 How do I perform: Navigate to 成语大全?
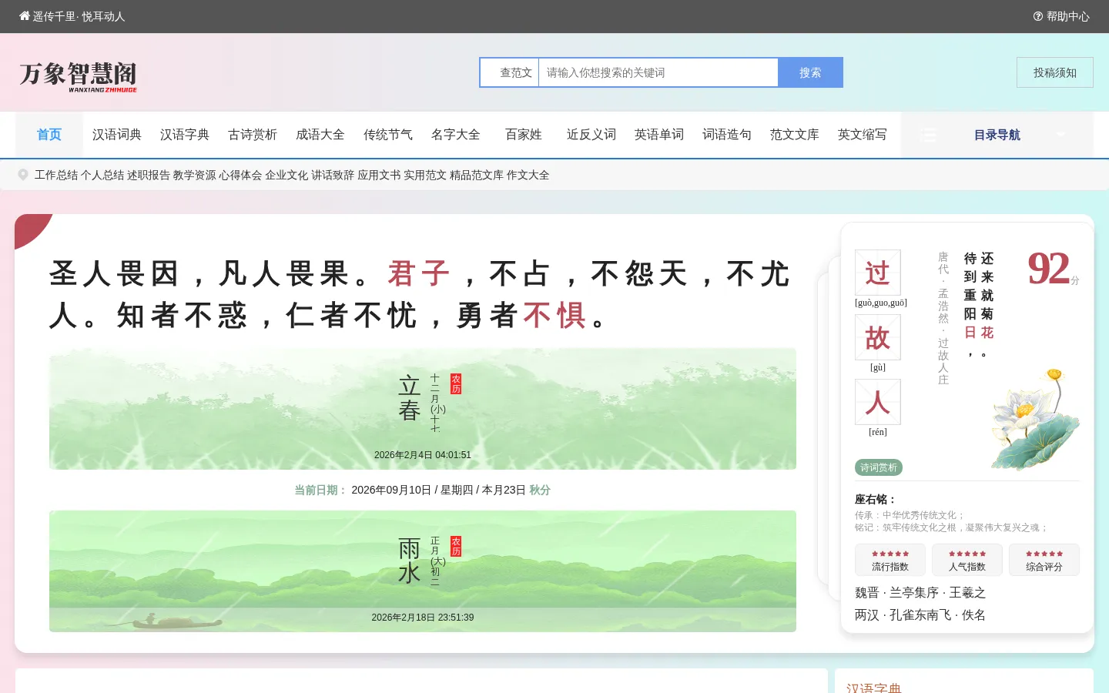click(320, 135)
